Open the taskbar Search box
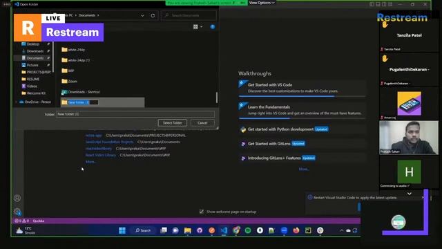The image size is (442, 249). tap(143, 230)
